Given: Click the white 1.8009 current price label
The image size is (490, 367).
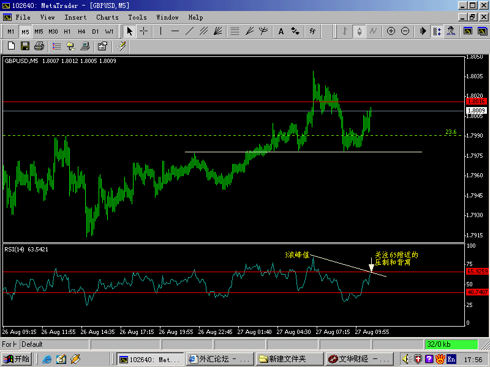Looking at the screenshot, I should click(x=477, y=111).
